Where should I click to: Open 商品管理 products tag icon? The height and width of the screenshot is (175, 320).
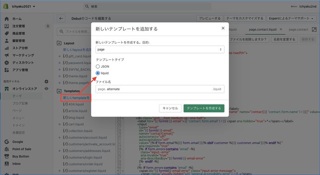point(6,33)
